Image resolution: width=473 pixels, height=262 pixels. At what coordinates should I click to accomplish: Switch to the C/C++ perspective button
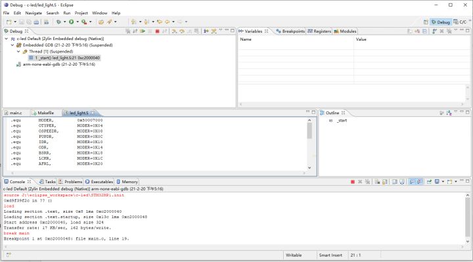click(461, 22)
